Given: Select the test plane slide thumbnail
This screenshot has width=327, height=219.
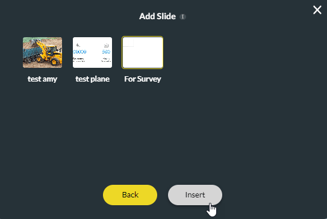Looking at the screenshot, I should (92, 52).
